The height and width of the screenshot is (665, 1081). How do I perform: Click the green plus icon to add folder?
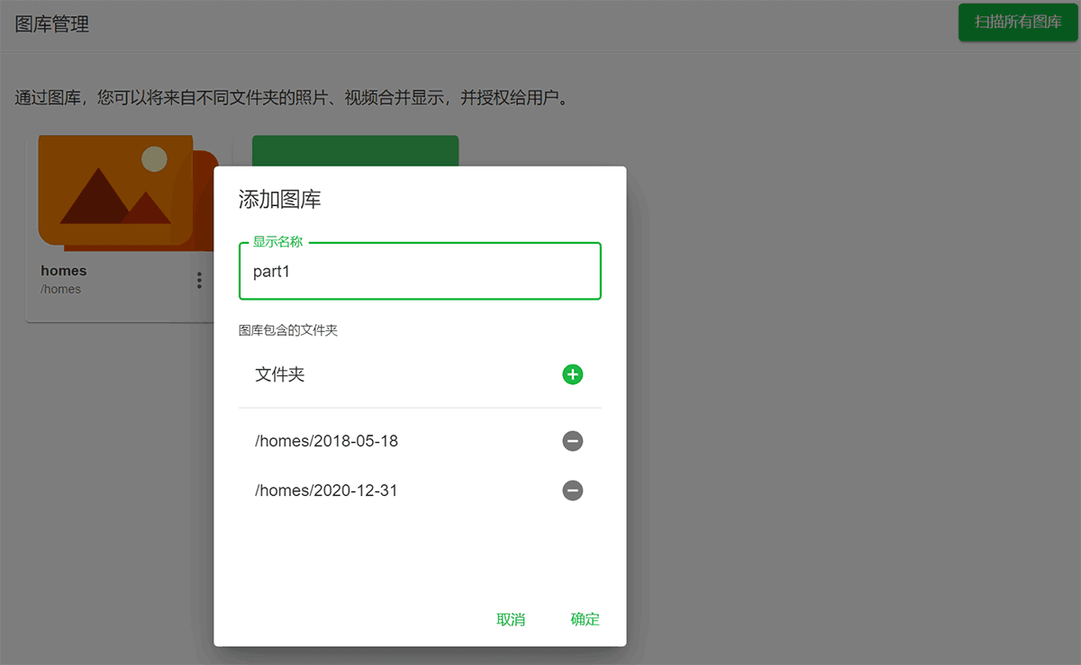click(x=573, y=374)
